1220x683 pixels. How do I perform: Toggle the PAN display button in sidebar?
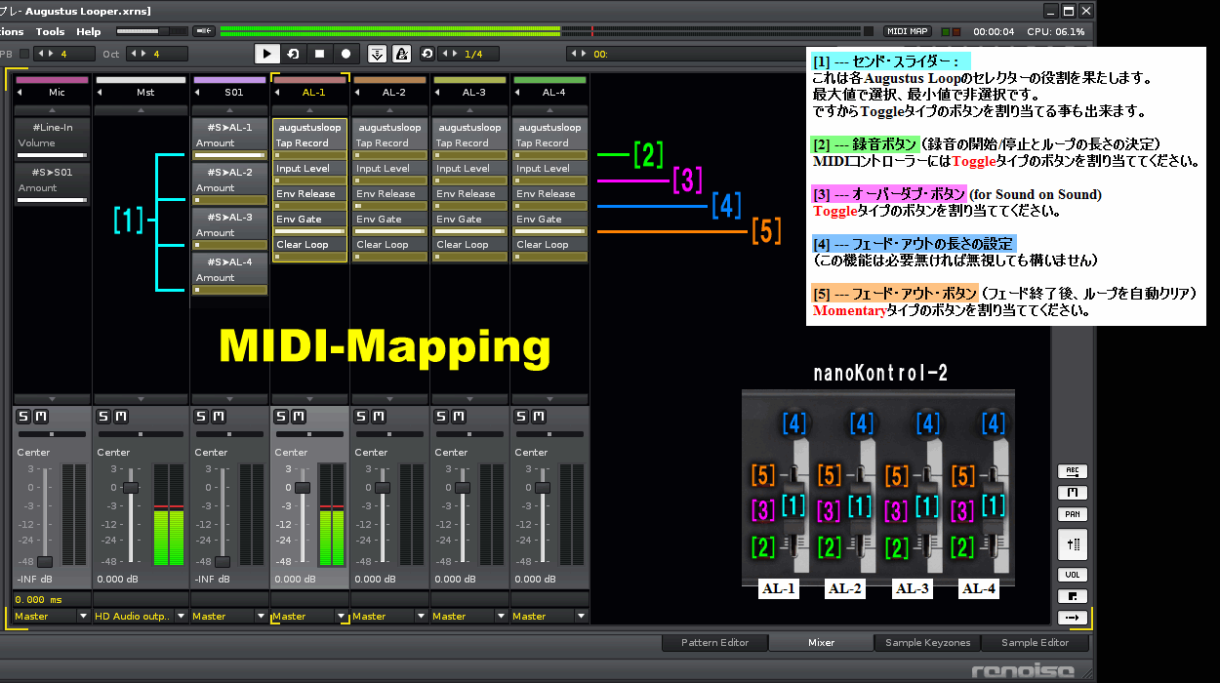click(1073, 514)
